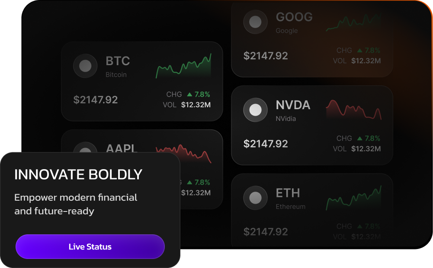Click the green up arrow in BTC card
The width and height of the screenshot is (433, 268).
tap(189, 95)
